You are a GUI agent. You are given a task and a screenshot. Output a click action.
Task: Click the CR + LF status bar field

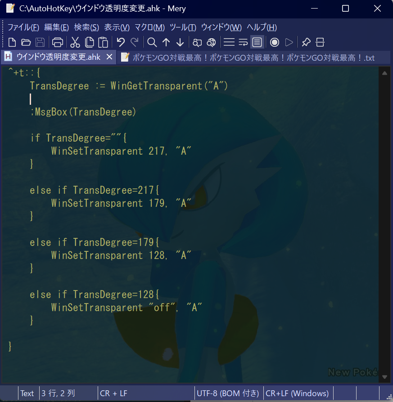(x=113, y=393)
